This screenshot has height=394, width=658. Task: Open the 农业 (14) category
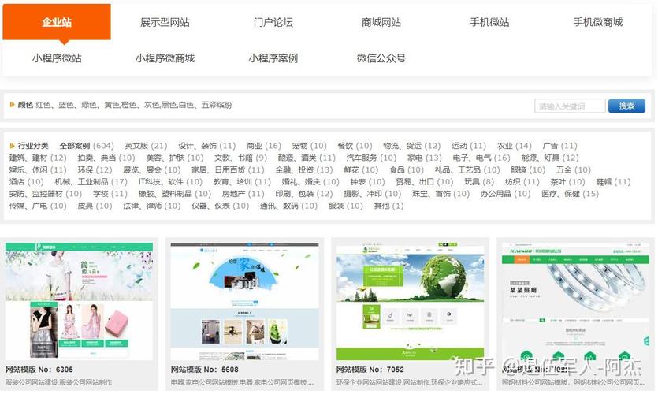tap(515, 146)
